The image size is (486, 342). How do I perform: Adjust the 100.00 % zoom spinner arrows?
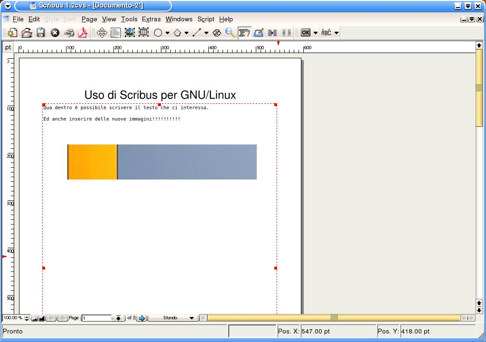pyautogui.click(x=27, y=318)
